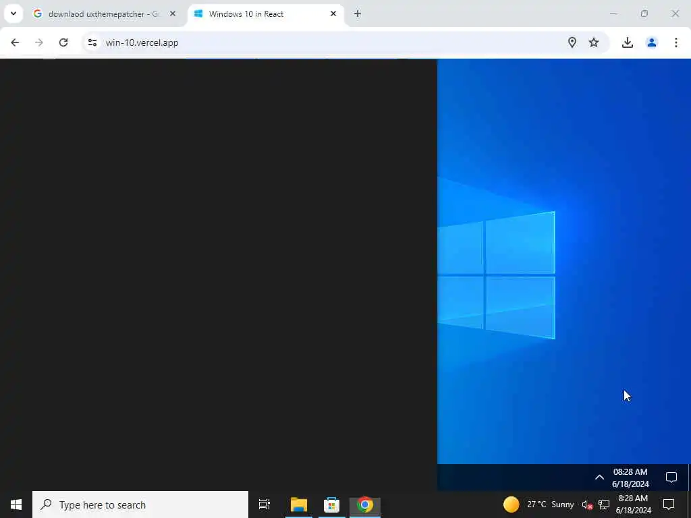Click the muted volume tray icon
This screenshot has height=518, width=691.
(x=587, y=505)
